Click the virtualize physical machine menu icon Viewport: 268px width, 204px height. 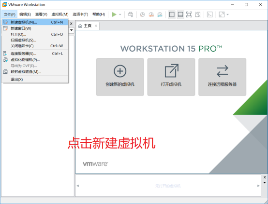tap(5, 60)
